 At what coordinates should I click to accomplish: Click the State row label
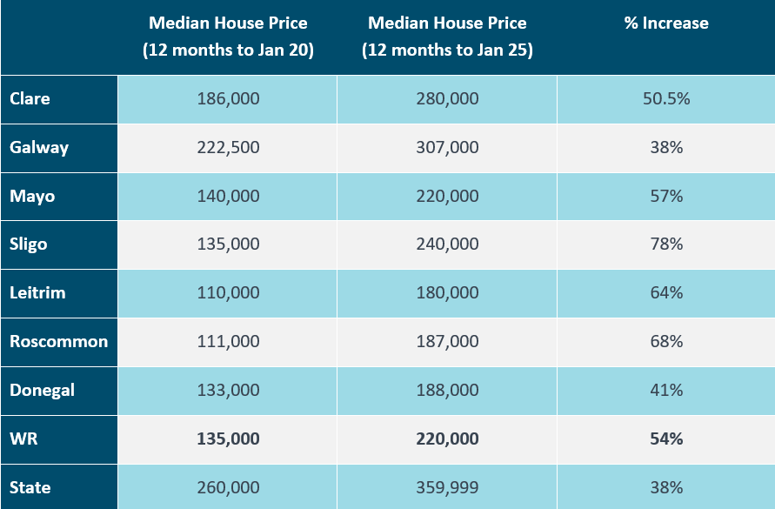pyautogui.click(x=30, y=487)
